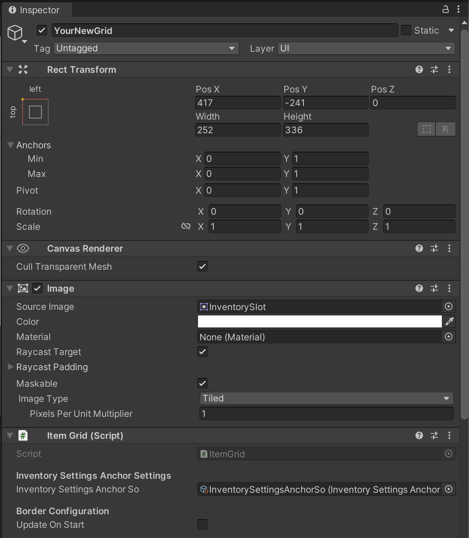Click the scale constrain link icon

[186, 226]
